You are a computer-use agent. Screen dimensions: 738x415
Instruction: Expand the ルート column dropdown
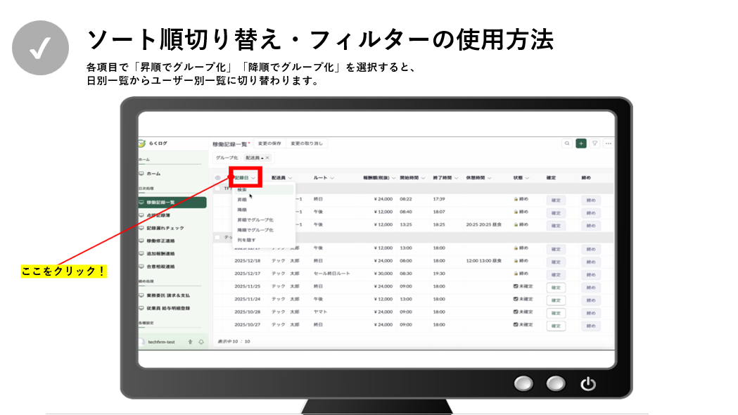tap(332, 178)
